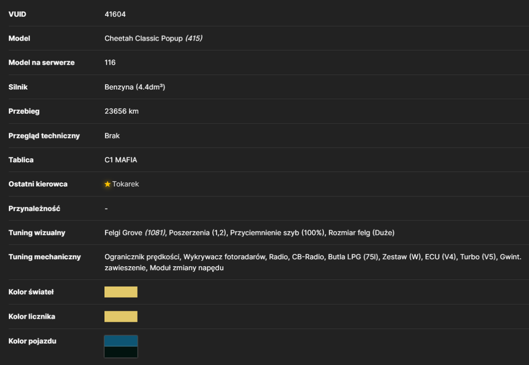The height and width of the screenshot is (365, 529).
Task: Click the gold star beside Tokarek
Action: click(107, 184)
